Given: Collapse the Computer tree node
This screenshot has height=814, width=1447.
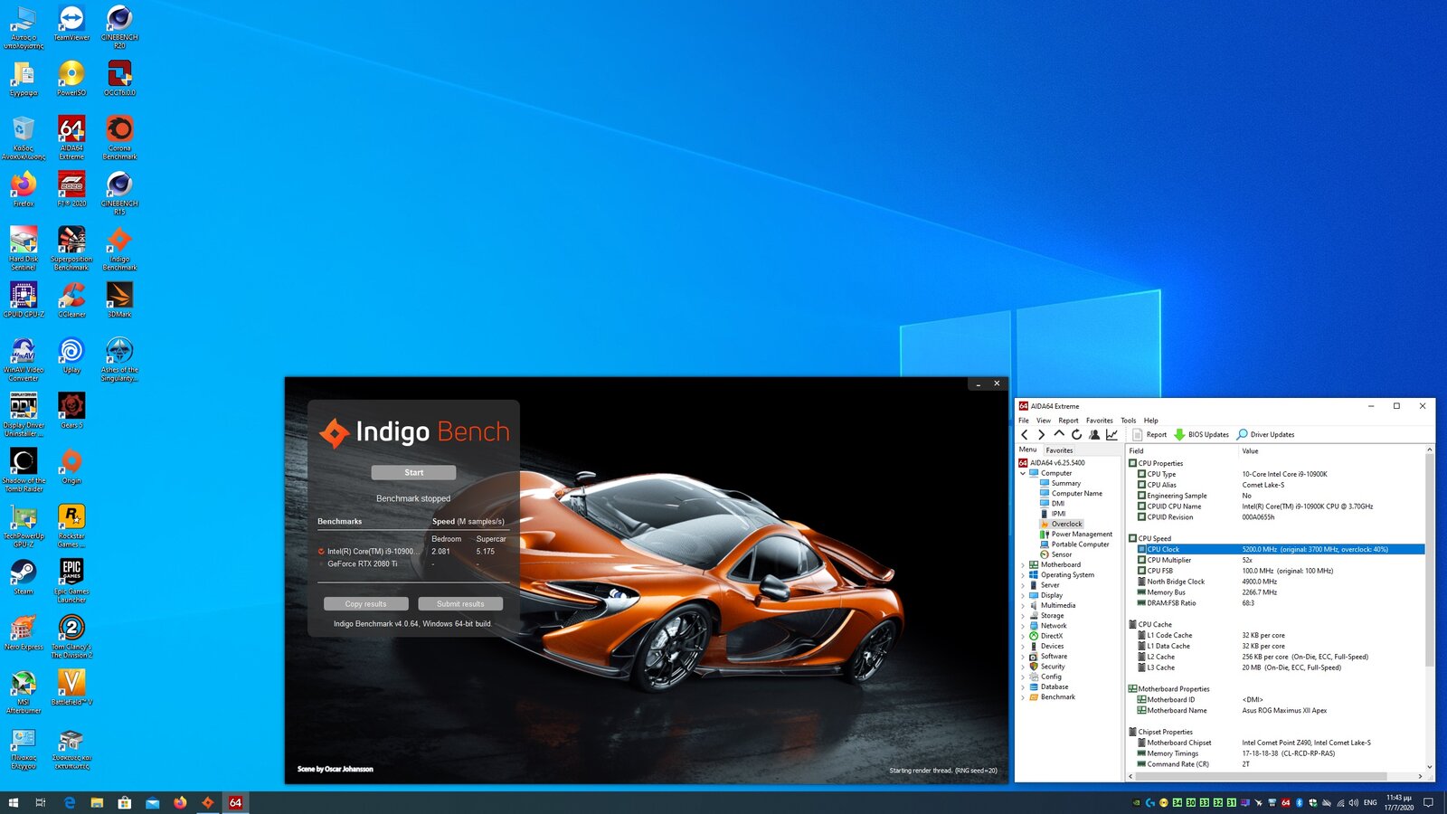Looking at the screenshot, I should tap(1023, 473).
